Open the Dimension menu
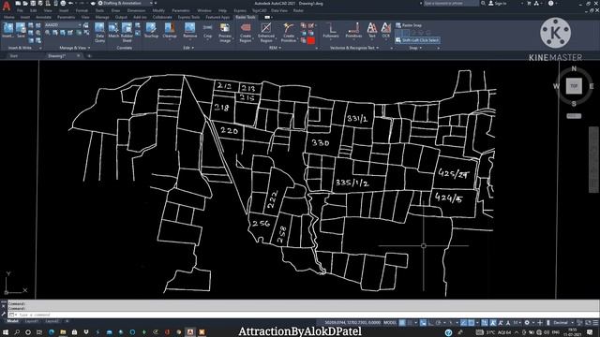The image size is (600, 337). (136, 10)
